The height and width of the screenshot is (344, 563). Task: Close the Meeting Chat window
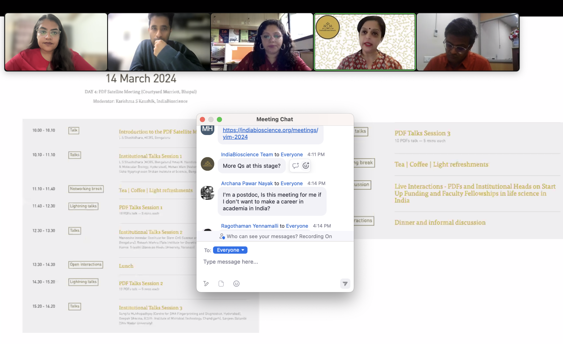(x=203, y=119)
